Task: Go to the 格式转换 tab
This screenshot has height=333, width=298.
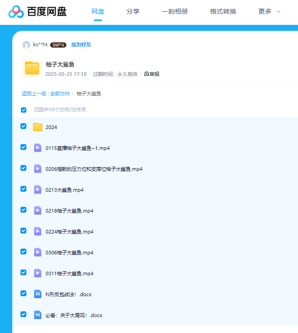Action: (223, 12)
